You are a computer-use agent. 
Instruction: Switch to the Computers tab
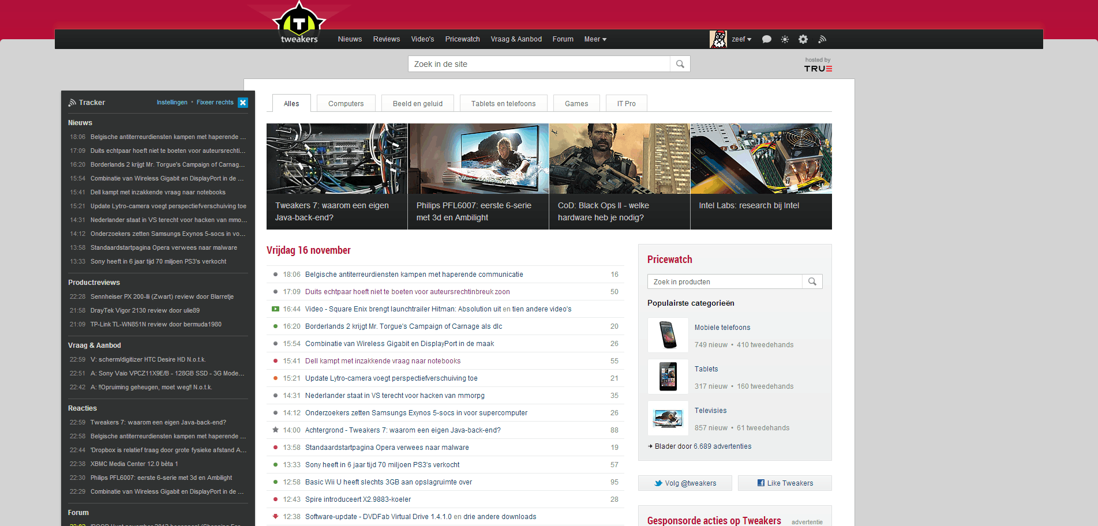coord(346,103)
